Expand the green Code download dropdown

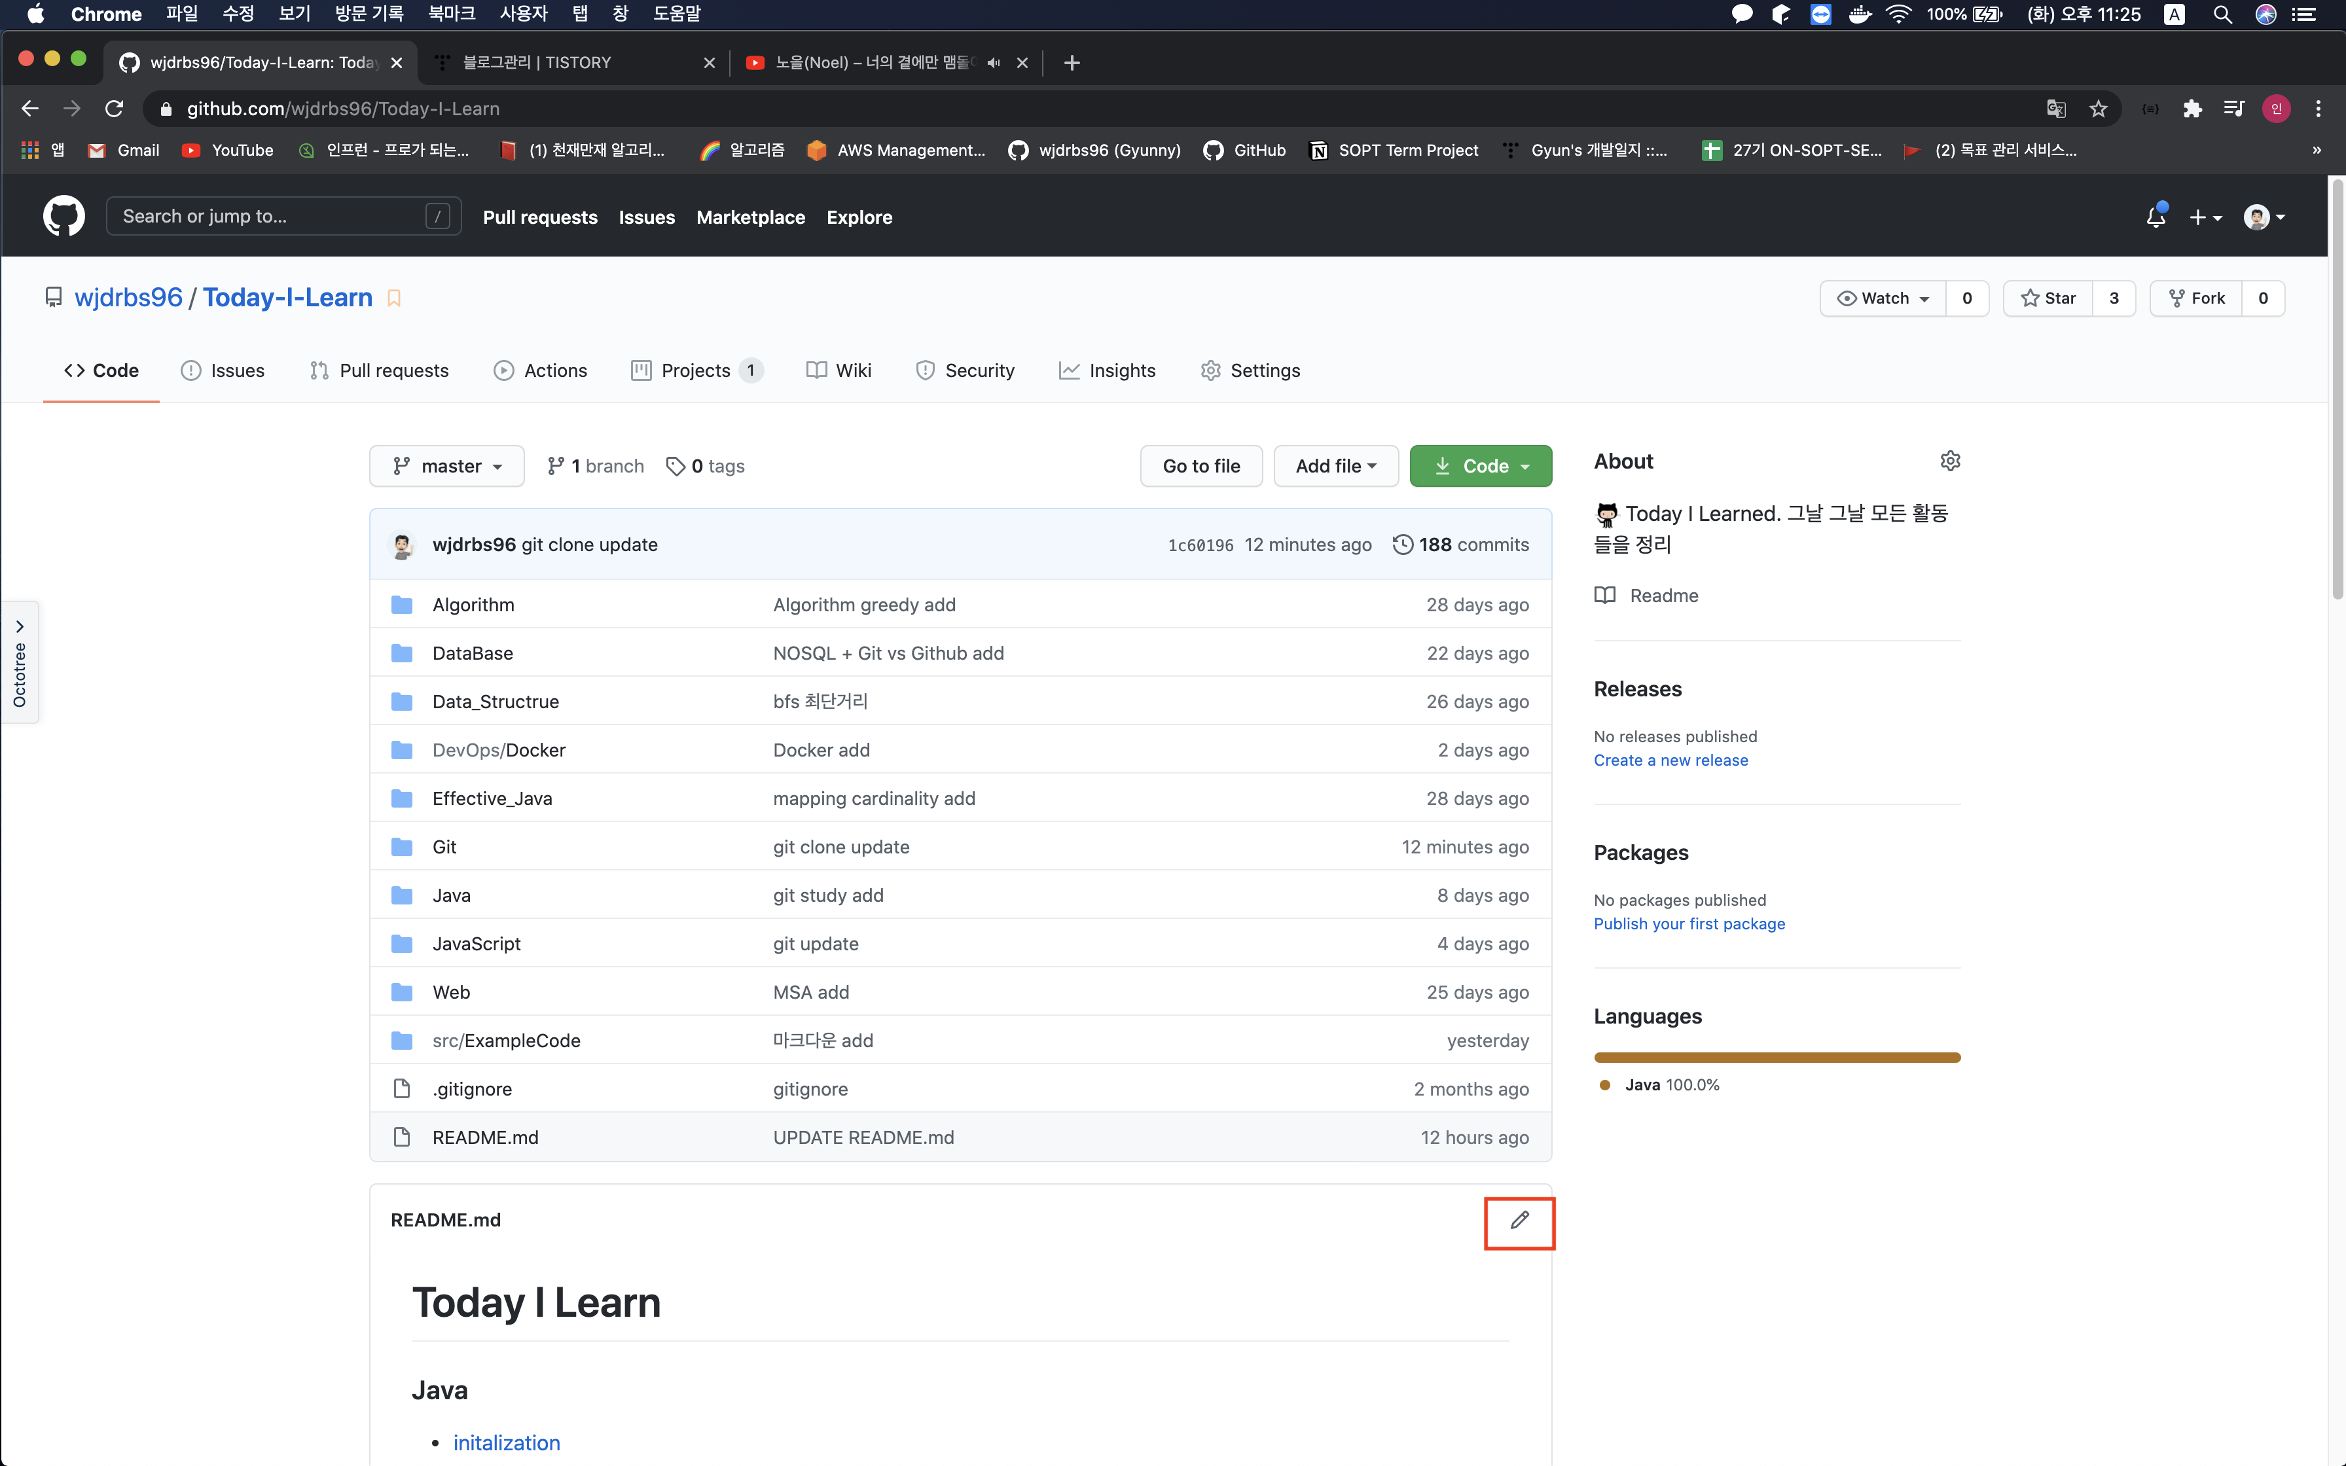pyautogui.click(x=1480, y=467)
